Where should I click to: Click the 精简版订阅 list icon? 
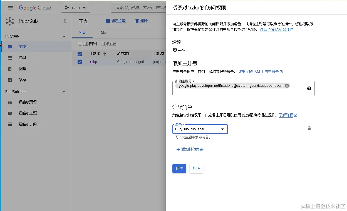(10, 124)
